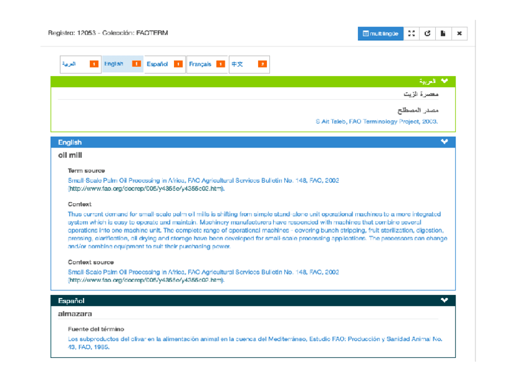Click the English section header title
525x371 pixels.
click(x=69, y=142)
